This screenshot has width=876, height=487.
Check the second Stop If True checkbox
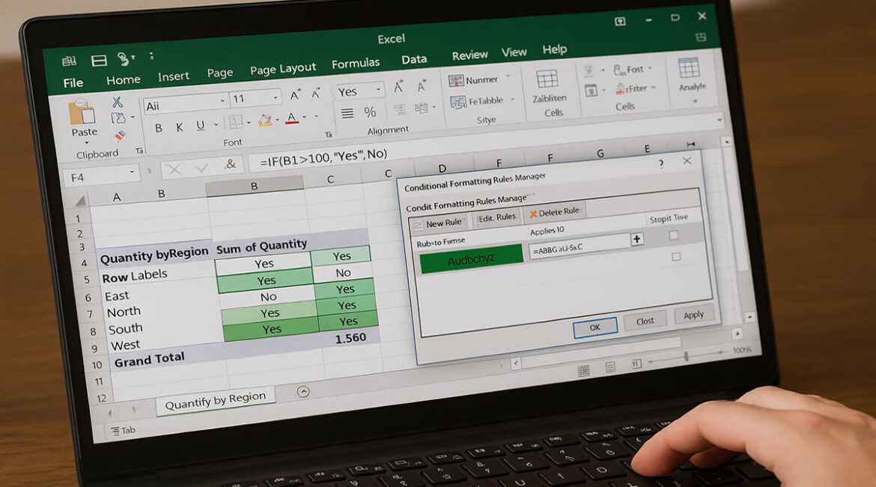[x=676, y=256]
